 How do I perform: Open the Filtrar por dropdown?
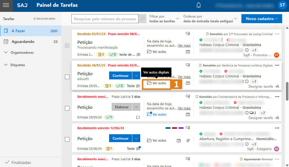164,19
